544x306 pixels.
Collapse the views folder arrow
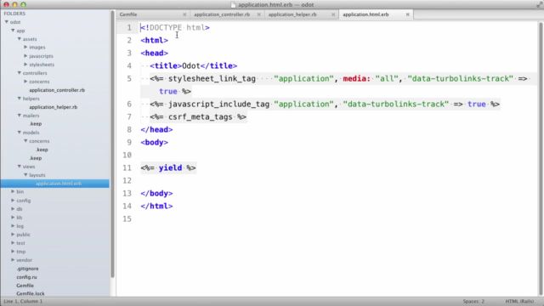tap(20, 167)
